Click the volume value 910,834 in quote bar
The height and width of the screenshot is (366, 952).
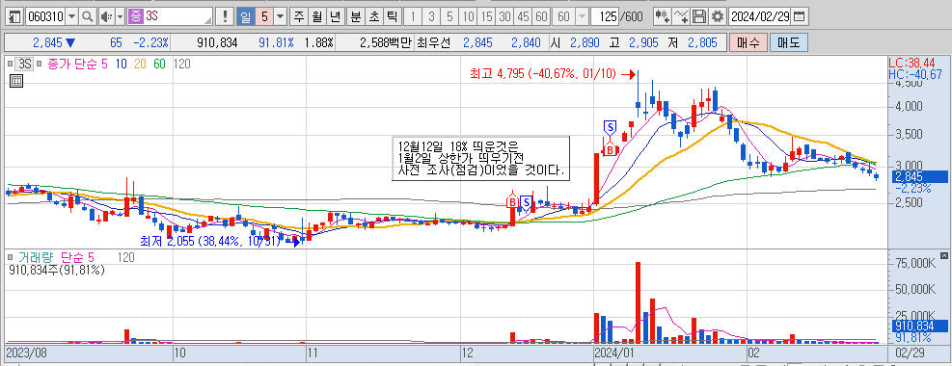217,43
